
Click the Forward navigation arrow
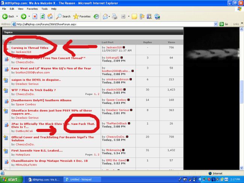point(24,16)
